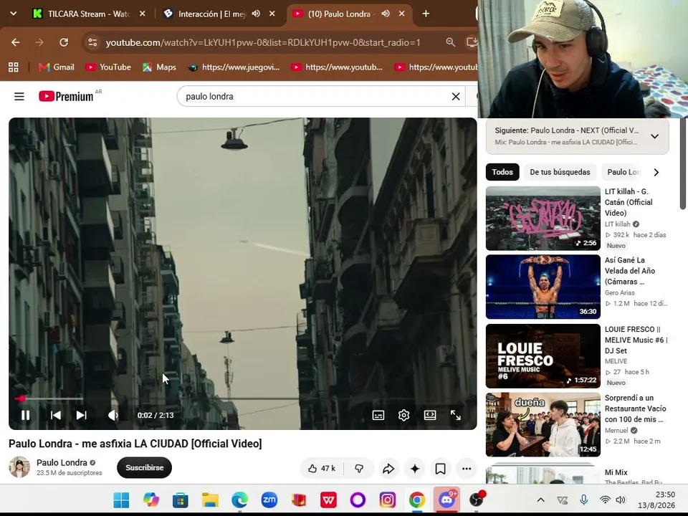Open File Explorer from taskbar
688x516 pixels.
[x=210, y=500]
